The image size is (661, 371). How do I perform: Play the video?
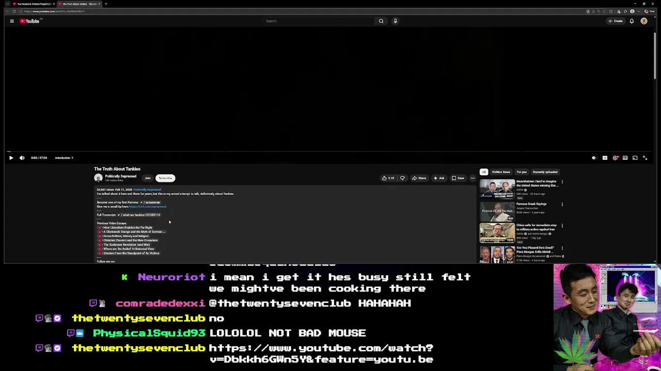point(11,158)
